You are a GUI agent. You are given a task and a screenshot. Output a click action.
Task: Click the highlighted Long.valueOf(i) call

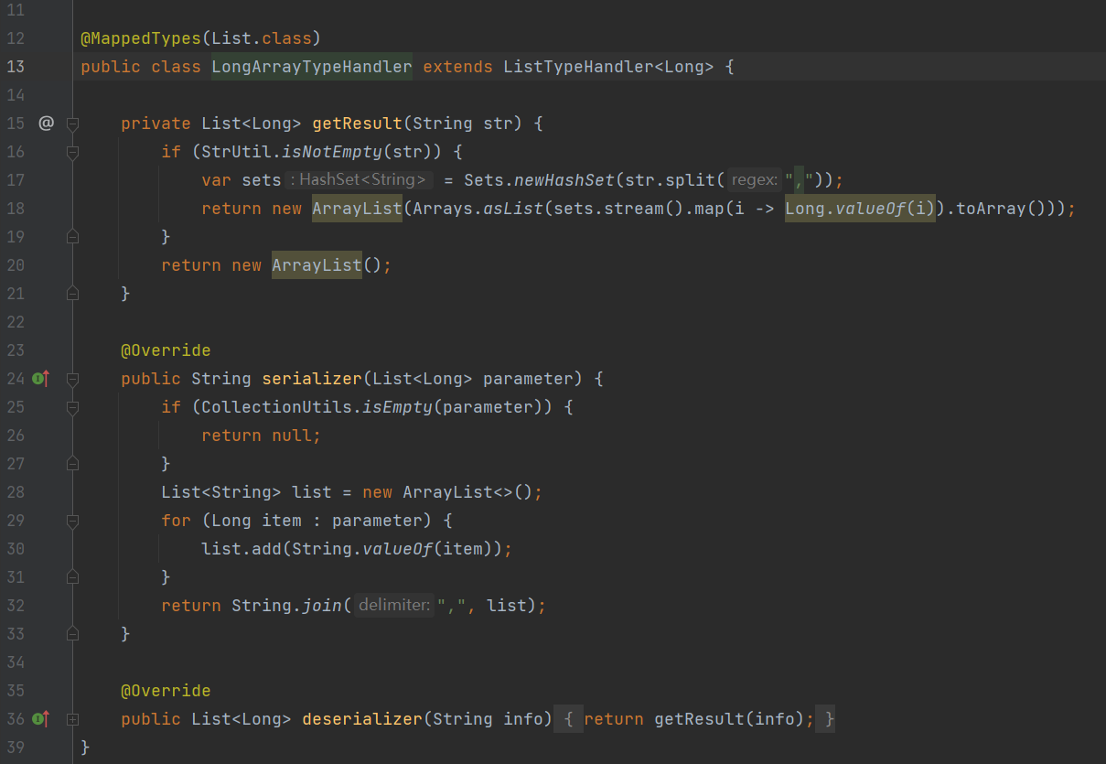click(x=859, y=209)
